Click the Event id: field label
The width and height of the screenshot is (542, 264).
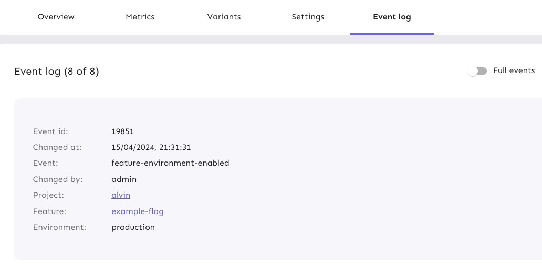(50, 131)
